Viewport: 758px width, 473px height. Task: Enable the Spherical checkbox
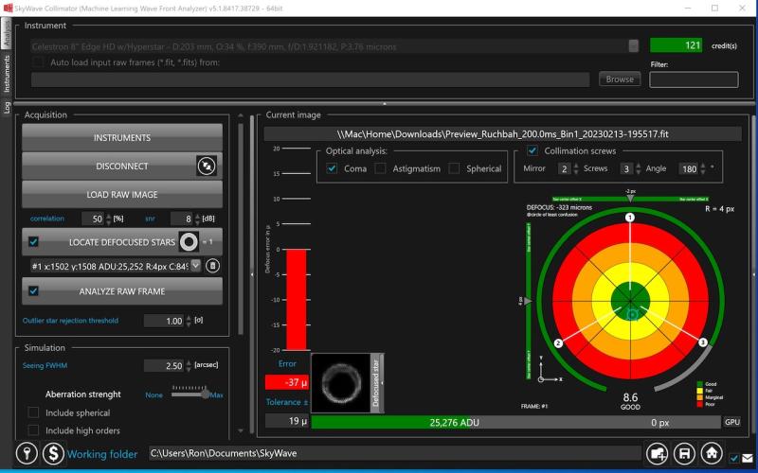[454, 168]
